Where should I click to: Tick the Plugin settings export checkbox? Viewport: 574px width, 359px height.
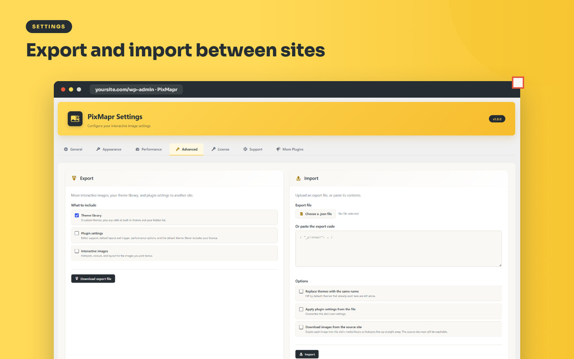click(77, 233)
